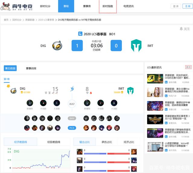This screenshot has width=193, height=173.
Task: Click the large DIG team logo
Action: pos(57,46)
